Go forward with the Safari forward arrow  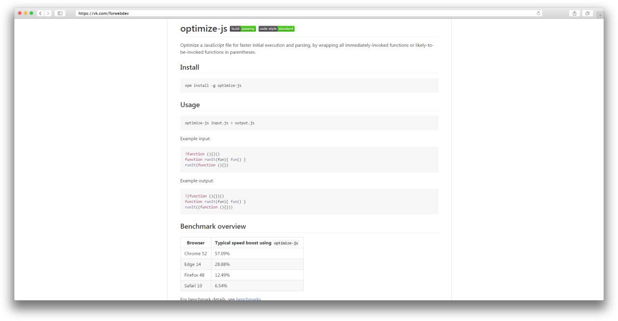click(x=48, y=13)
